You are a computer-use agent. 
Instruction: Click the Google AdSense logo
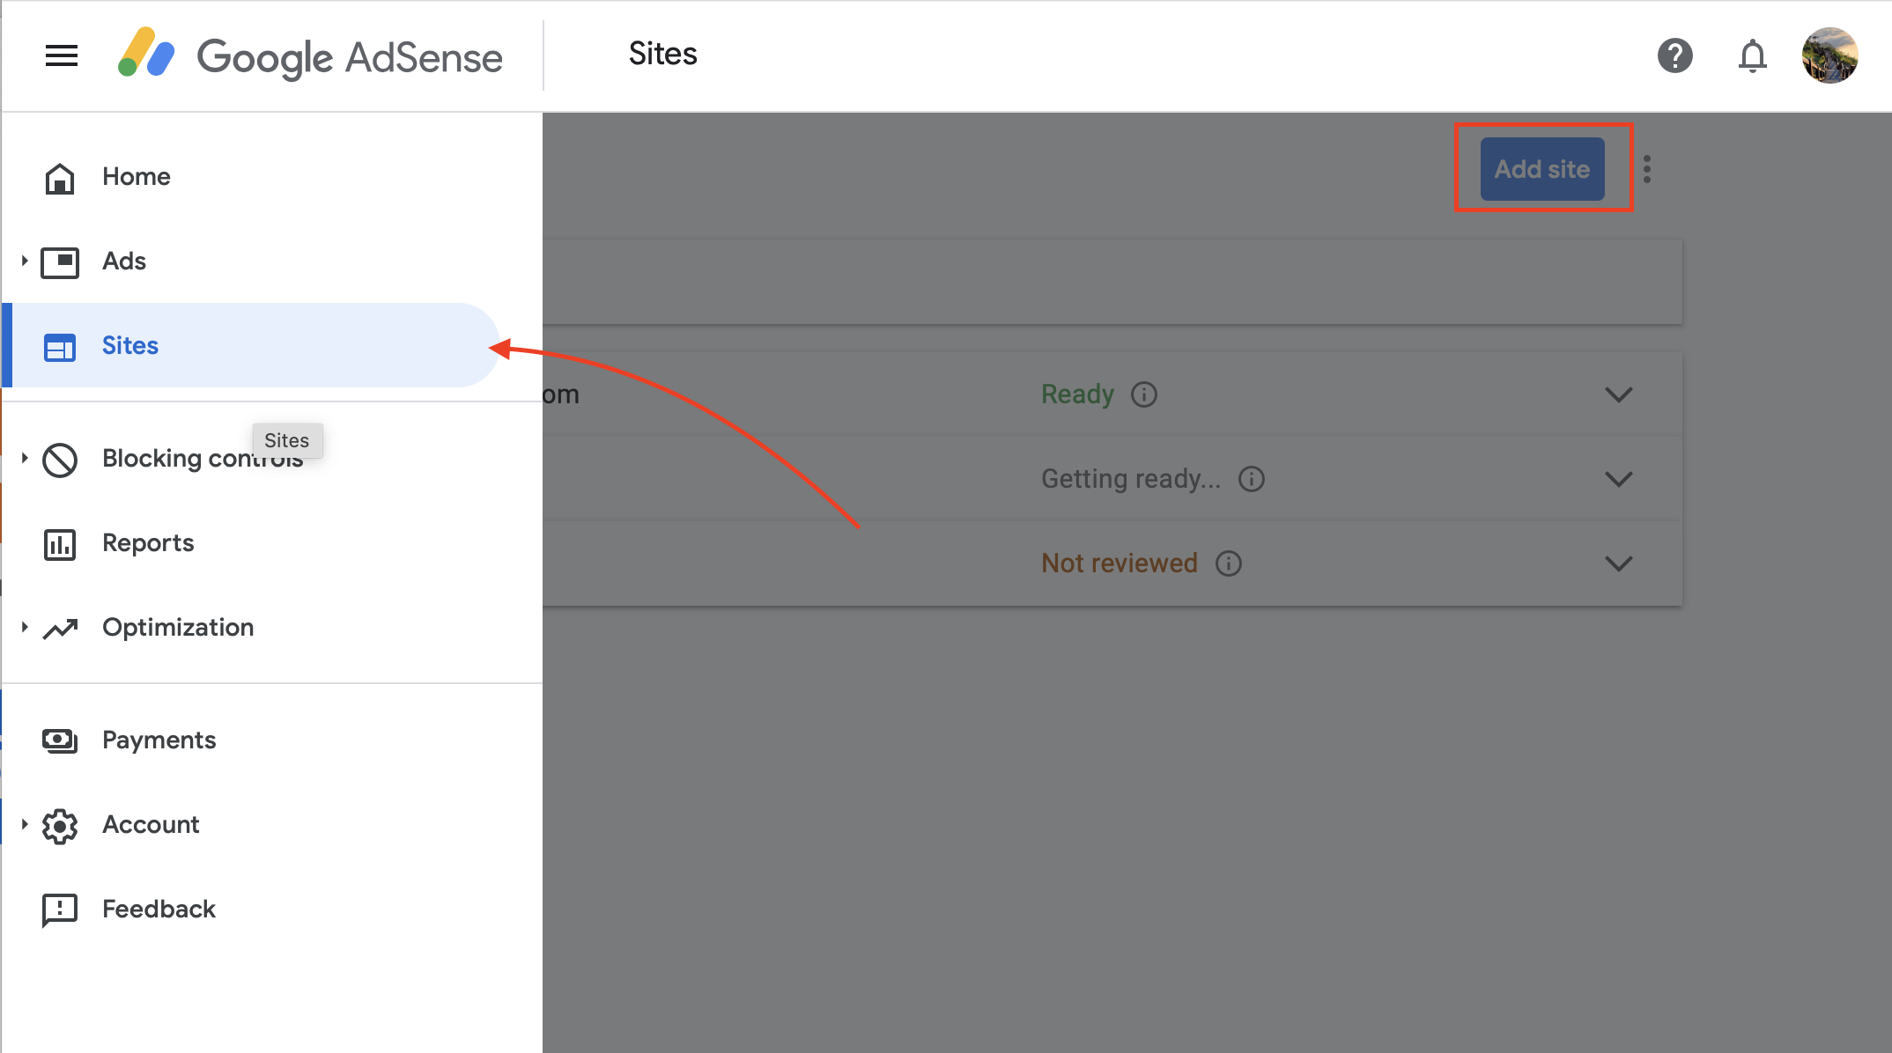[310, 56]
